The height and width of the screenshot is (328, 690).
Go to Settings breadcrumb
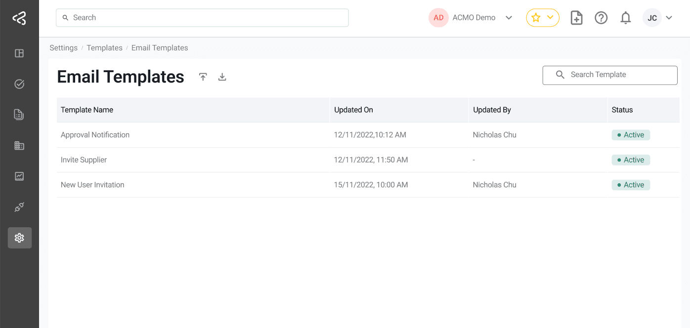pyautogui.click(x=63, y=48)
